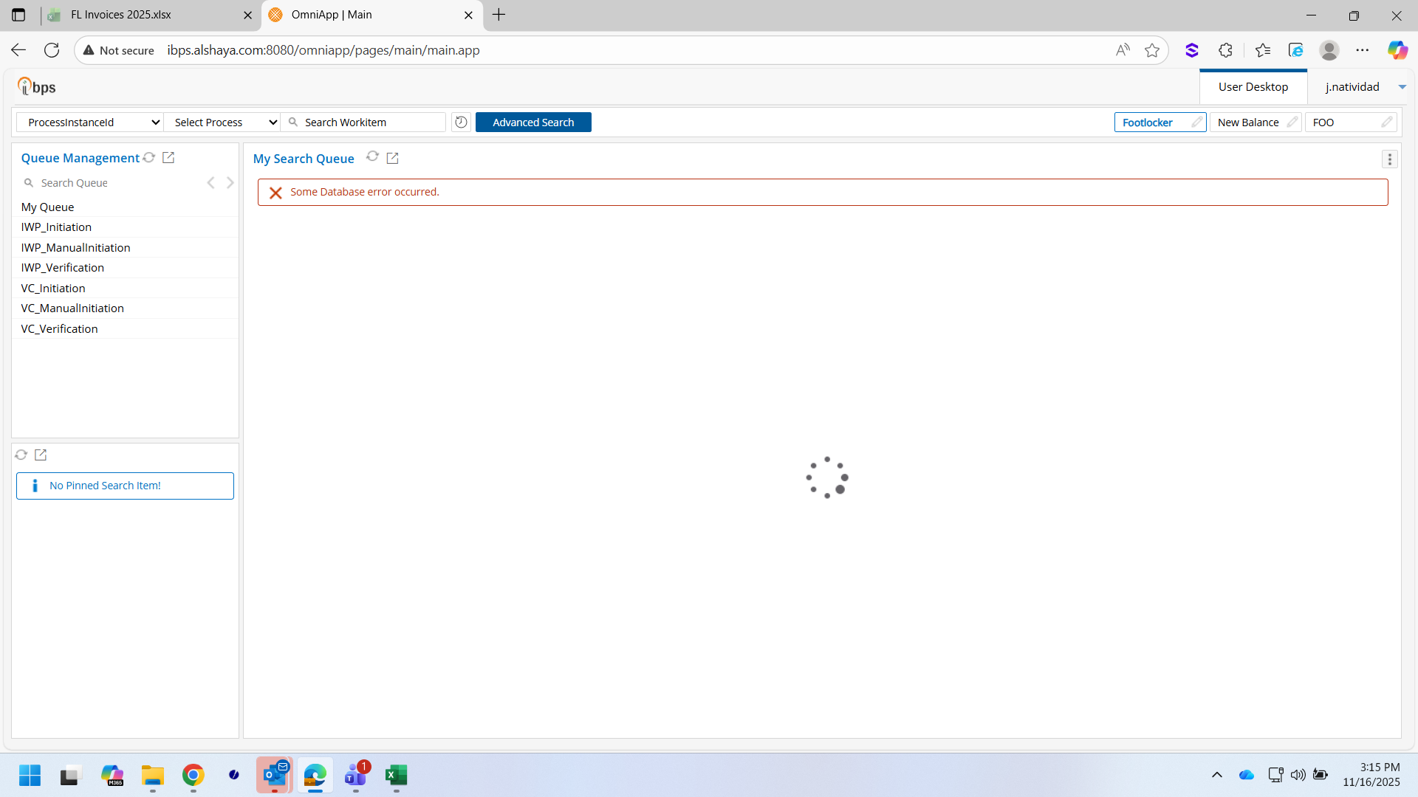Expand the j.natividad user menu
The image size is (1418, 797).
tap(1402, 87)
